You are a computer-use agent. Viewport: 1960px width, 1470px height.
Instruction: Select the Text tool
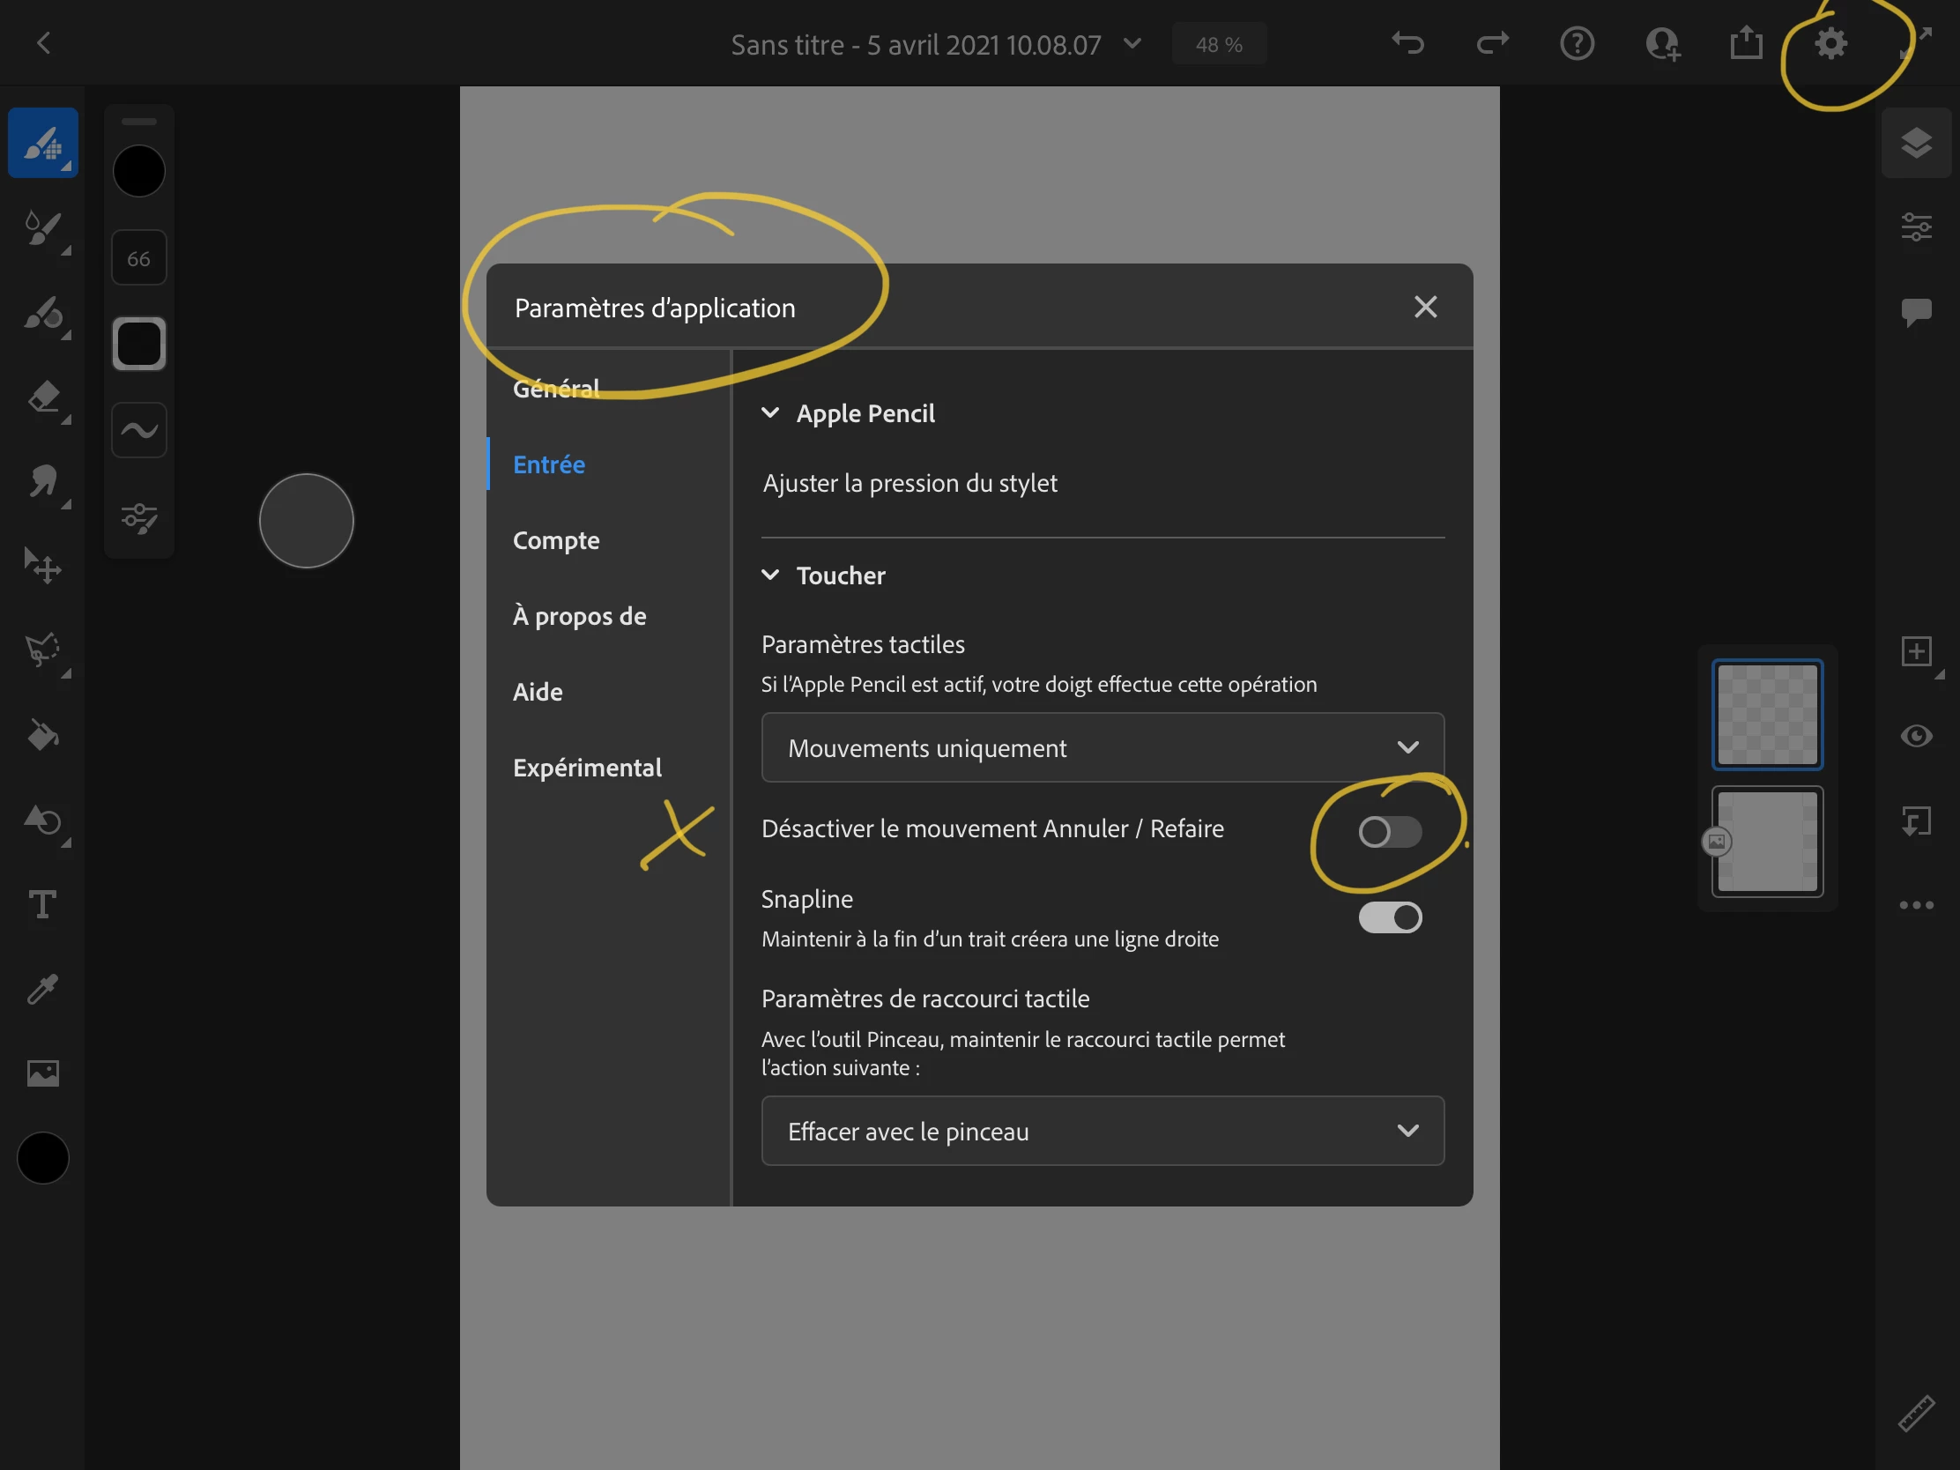(x=42, y=904)
